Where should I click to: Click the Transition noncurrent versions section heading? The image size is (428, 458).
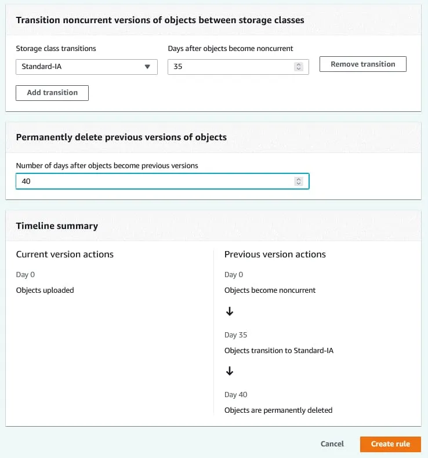pos(160,20)
